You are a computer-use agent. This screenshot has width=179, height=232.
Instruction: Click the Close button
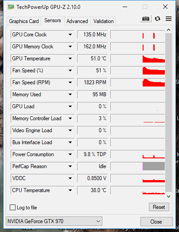[x=156, y=222]
